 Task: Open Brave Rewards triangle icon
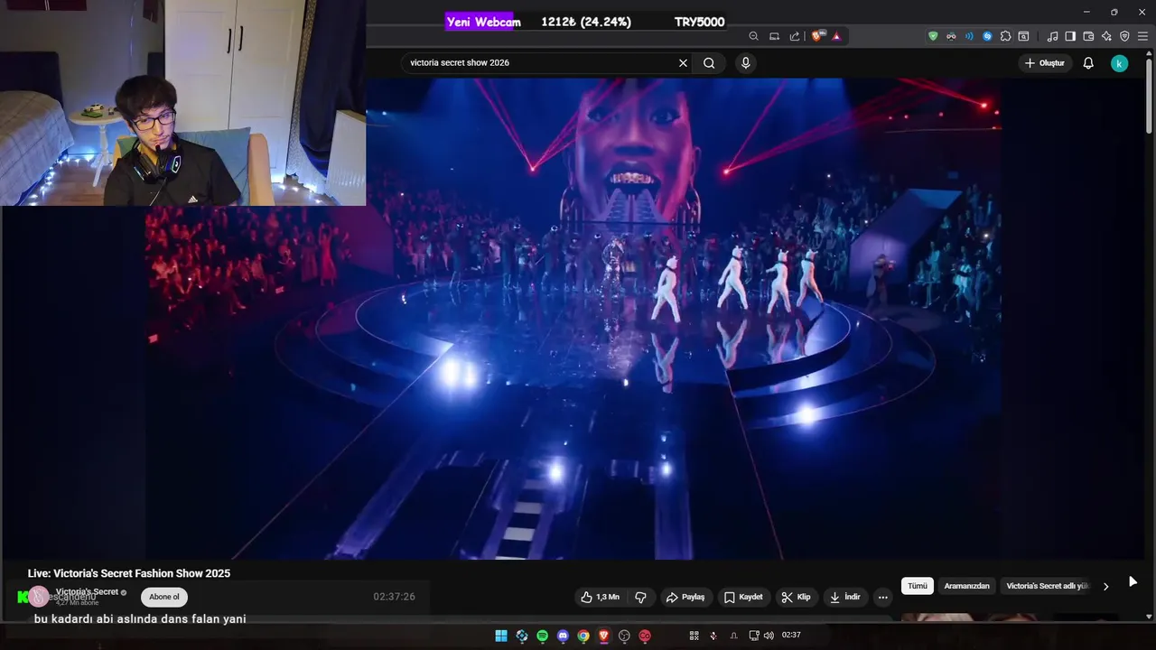click(x=836, y=36)
